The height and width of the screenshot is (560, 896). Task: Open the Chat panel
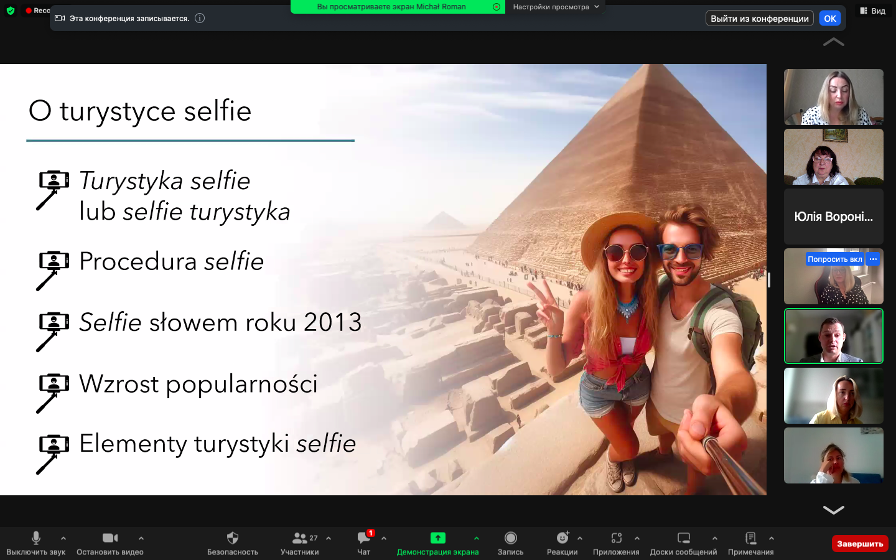pyautogui.click(x=364, y=538)
